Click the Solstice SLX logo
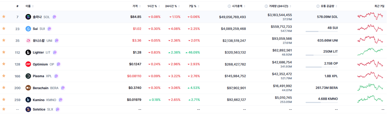The height and width of the screenshot is (116, 389). (28, 109)
